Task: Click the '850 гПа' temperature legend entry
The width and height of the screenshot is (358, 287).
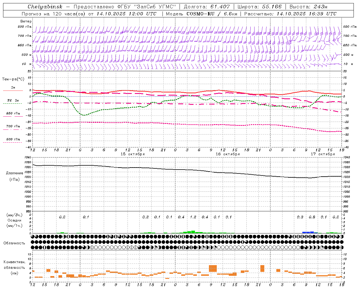Action: pos(13,114)
